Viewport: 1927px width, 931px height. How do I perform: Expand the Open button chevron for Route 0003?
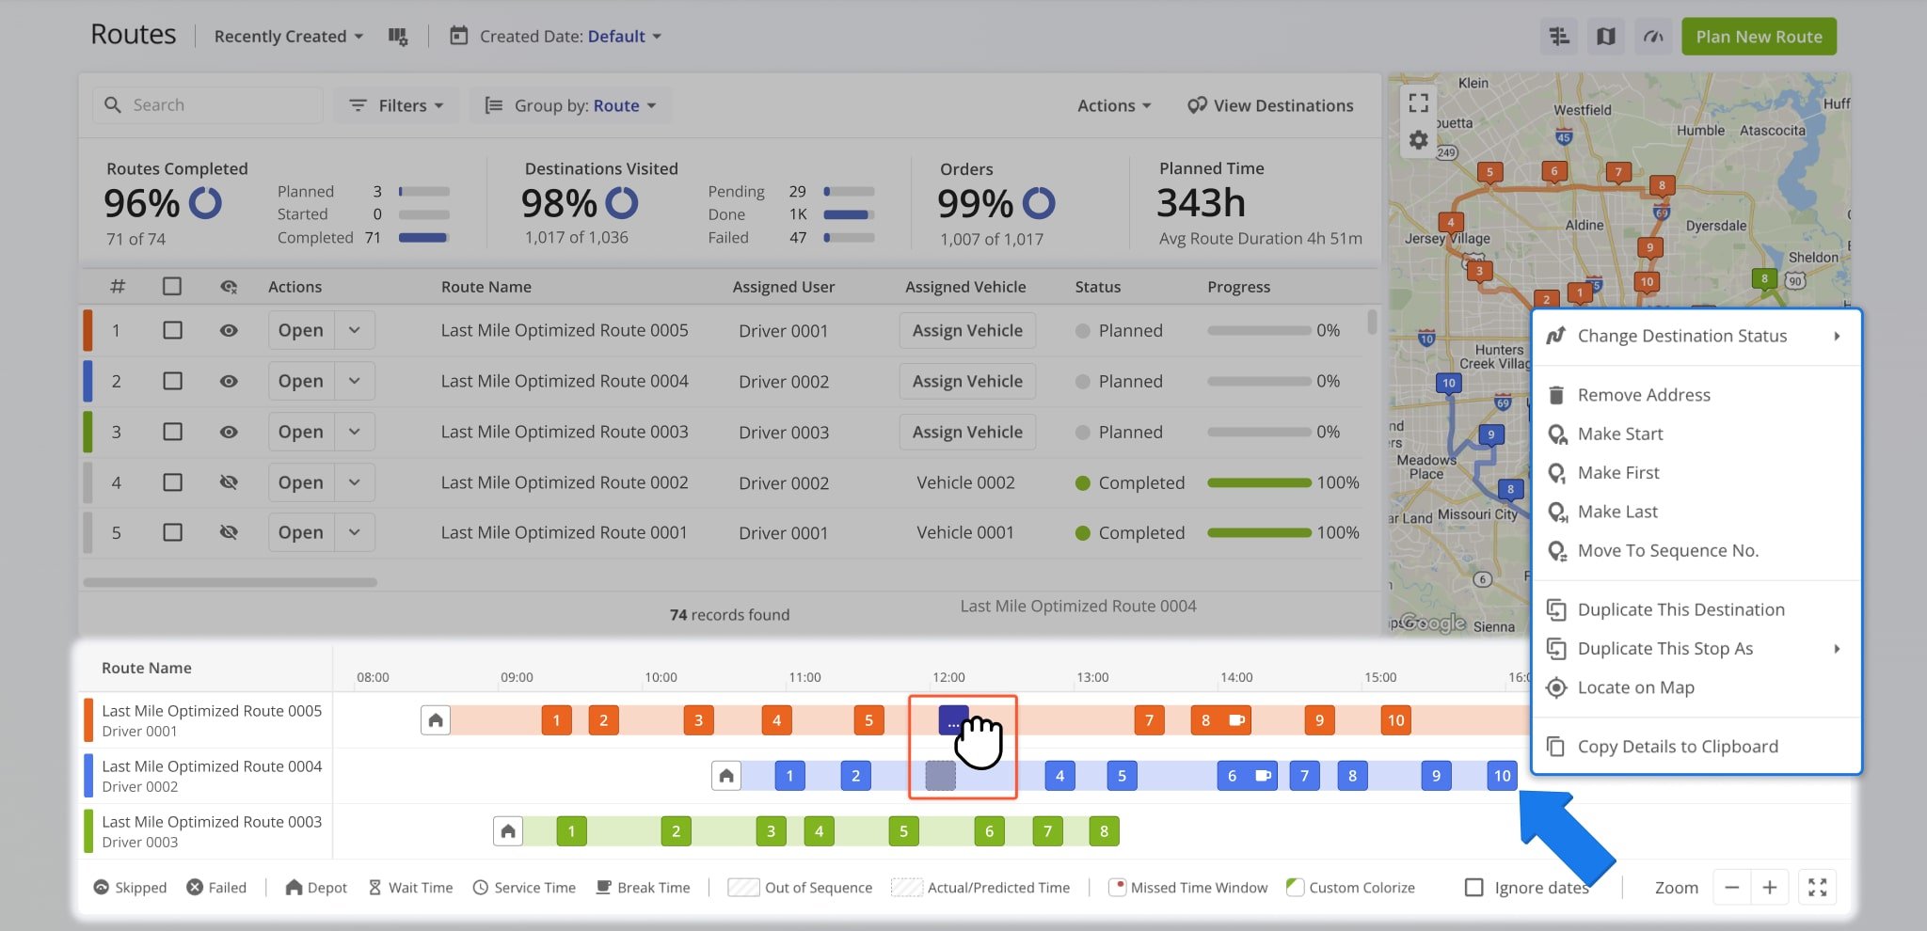(355, 432)
